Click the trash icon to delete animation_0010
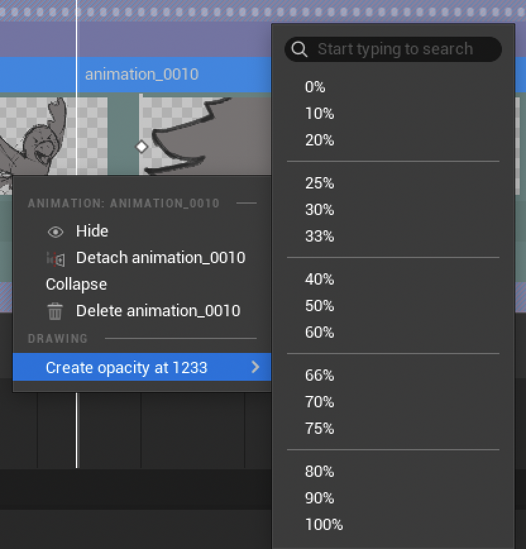The height and width of the screenshot is (549, 526). click(x=56, y=311)
